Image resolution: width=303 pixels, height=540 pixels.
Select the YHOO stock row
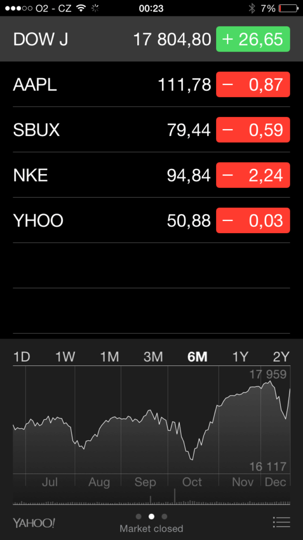pyautogui.click(x=151, y=220)
